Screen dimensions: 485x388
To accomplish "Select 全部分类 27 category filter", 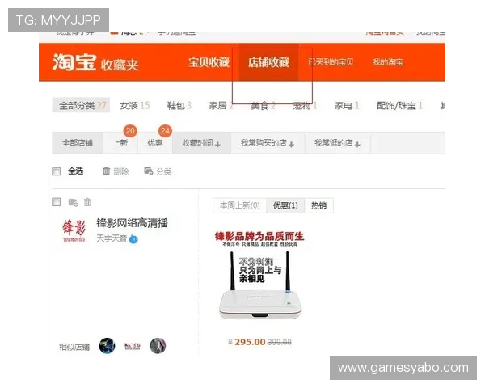I will pos(81,106).
